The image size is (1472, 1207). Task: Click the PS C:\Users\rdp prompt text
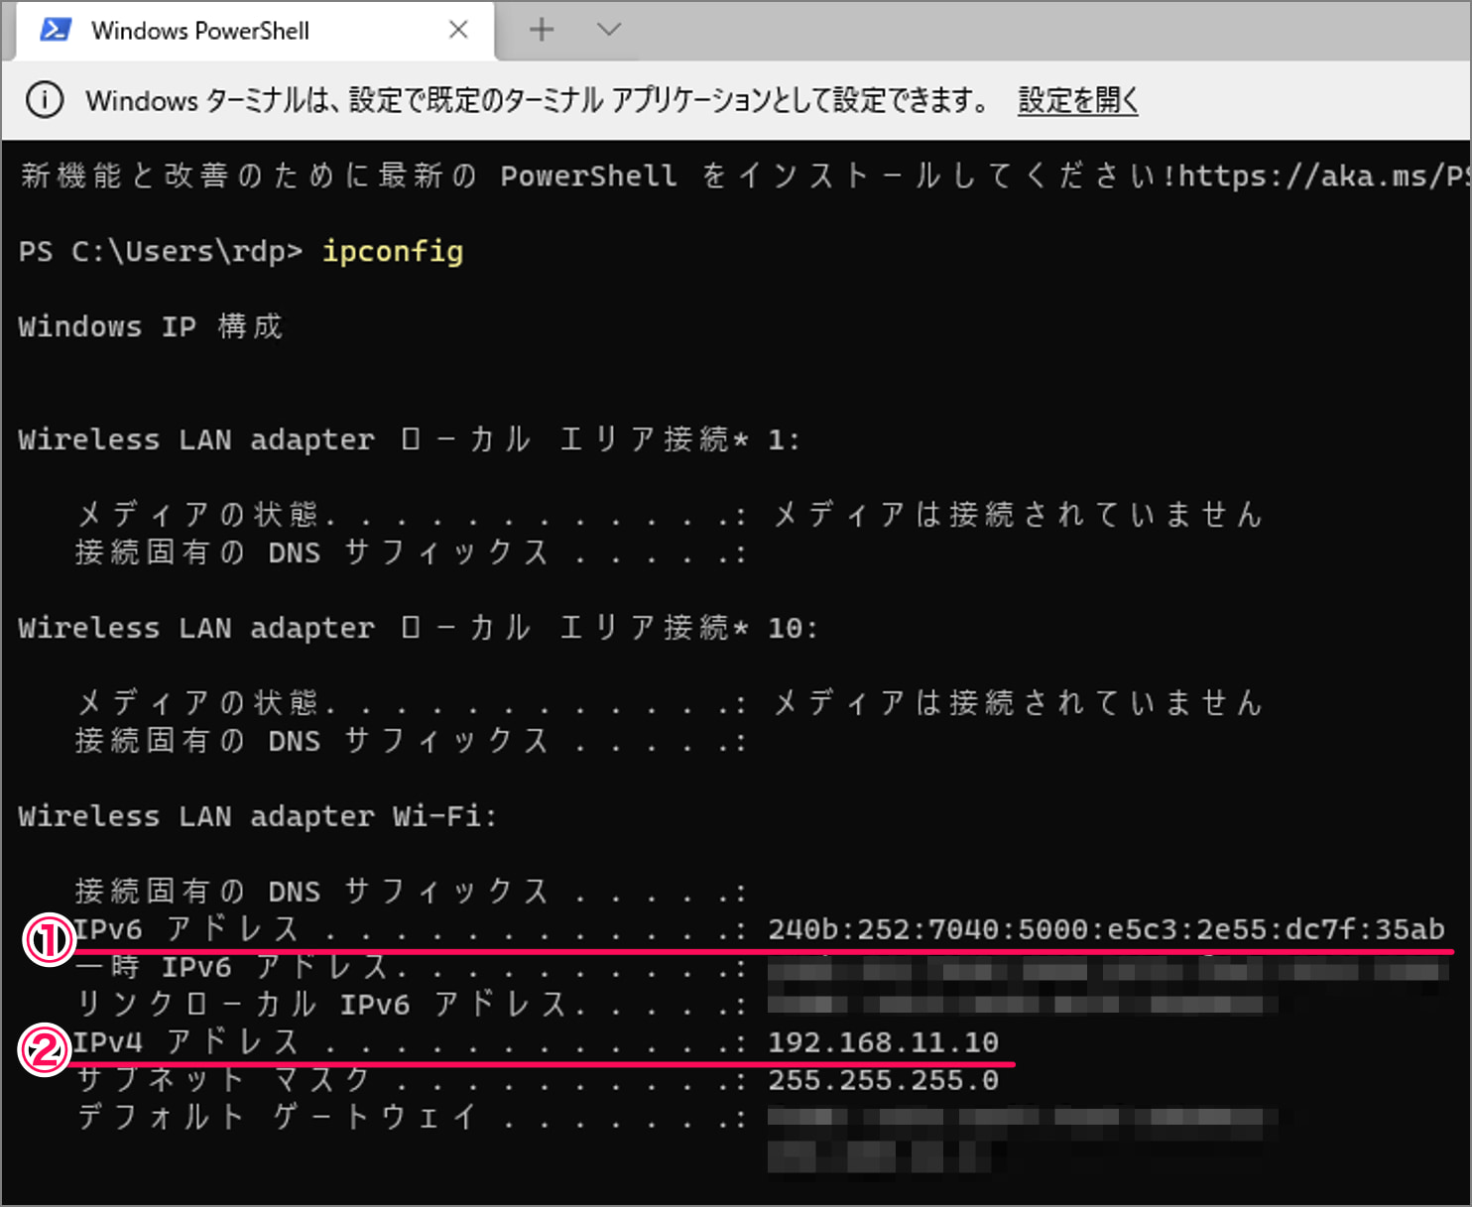click(159, 252)
